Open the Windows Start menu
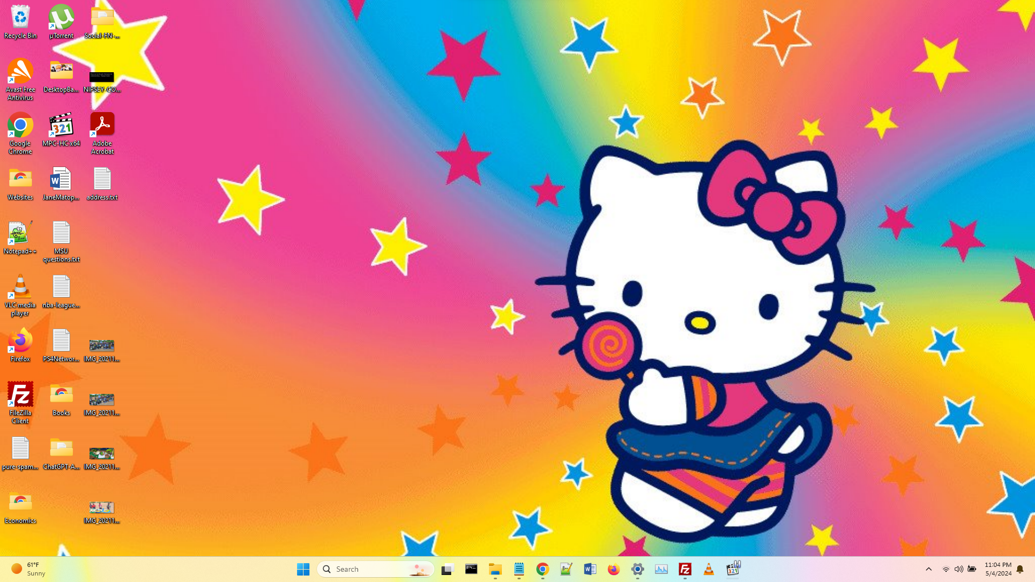Image resolution: width=1035 pixels, height=582 pixels. coord(303,569)
